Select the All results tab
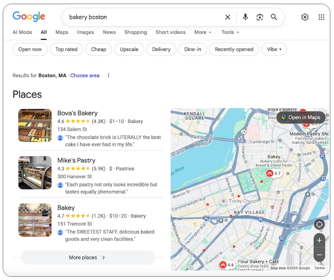334x280 pixels. point(44,32)
